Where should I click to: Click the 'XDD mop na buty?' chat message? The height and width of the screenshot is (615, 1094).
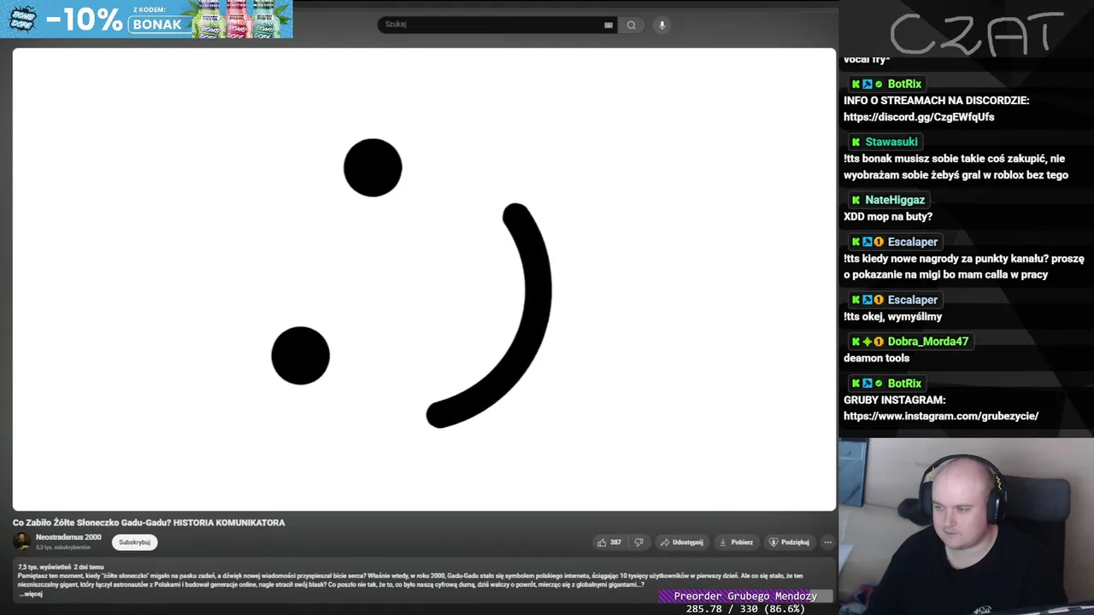point(888,216)
